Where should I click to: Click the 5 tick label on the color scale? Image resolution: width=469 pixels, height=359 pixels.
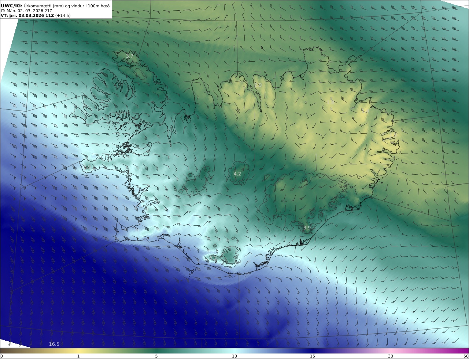156,356
